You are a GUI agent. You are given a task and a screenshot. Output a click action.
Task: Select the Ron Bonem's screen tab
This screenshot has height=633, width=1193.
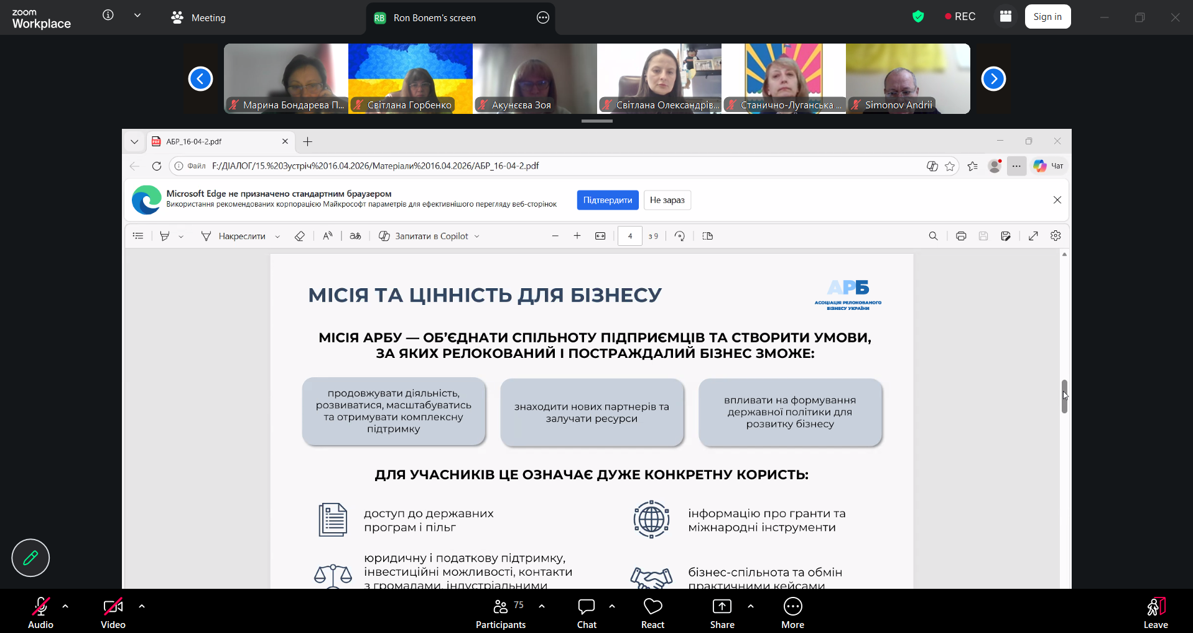point(434,18)
